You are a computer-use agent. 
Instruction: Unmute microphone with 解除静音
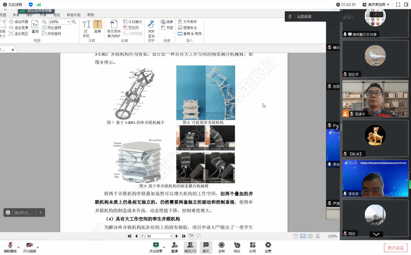pyautogui.click(x=10, y=247)
